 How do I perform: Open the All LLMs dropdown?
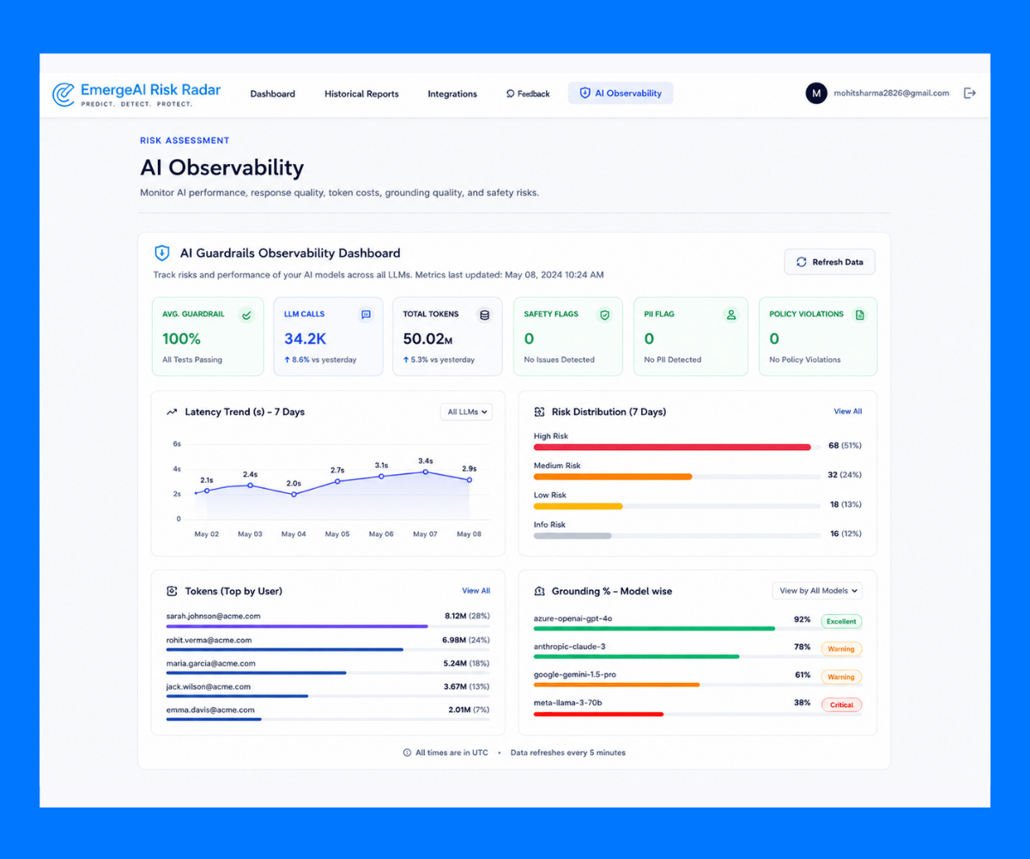click(466, 412)
